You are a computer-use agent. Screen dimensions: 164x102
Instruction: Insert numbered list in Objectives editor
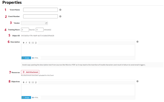click(36, 82)
